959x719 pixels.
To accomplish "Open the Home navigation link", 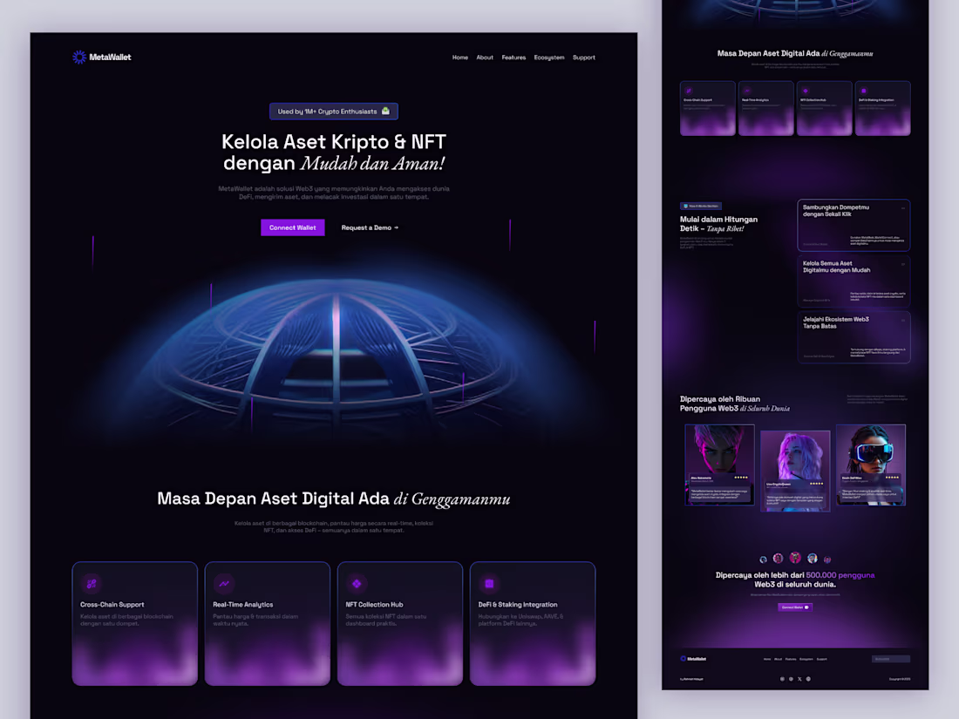I will coord(460,57).
